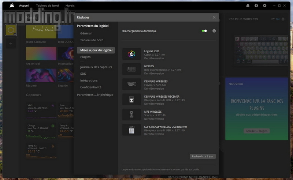Open Confidentialité settings section

(x=90, y=87)
